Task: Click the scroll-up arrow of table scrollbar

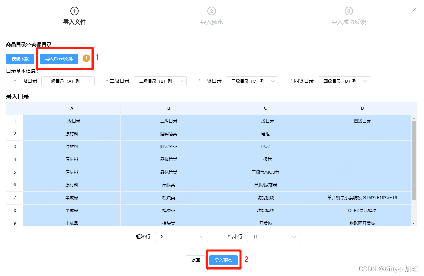Action: (414, 118)
